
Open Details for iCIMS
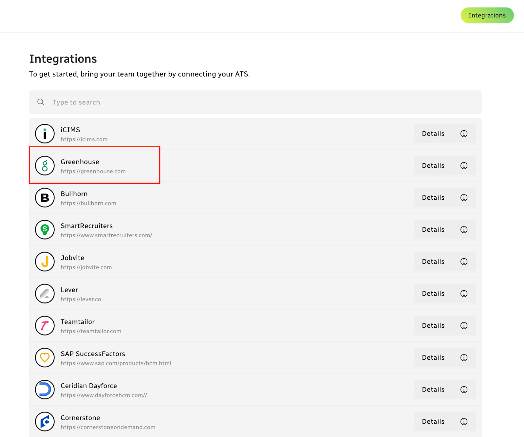[x=445, y=134]
